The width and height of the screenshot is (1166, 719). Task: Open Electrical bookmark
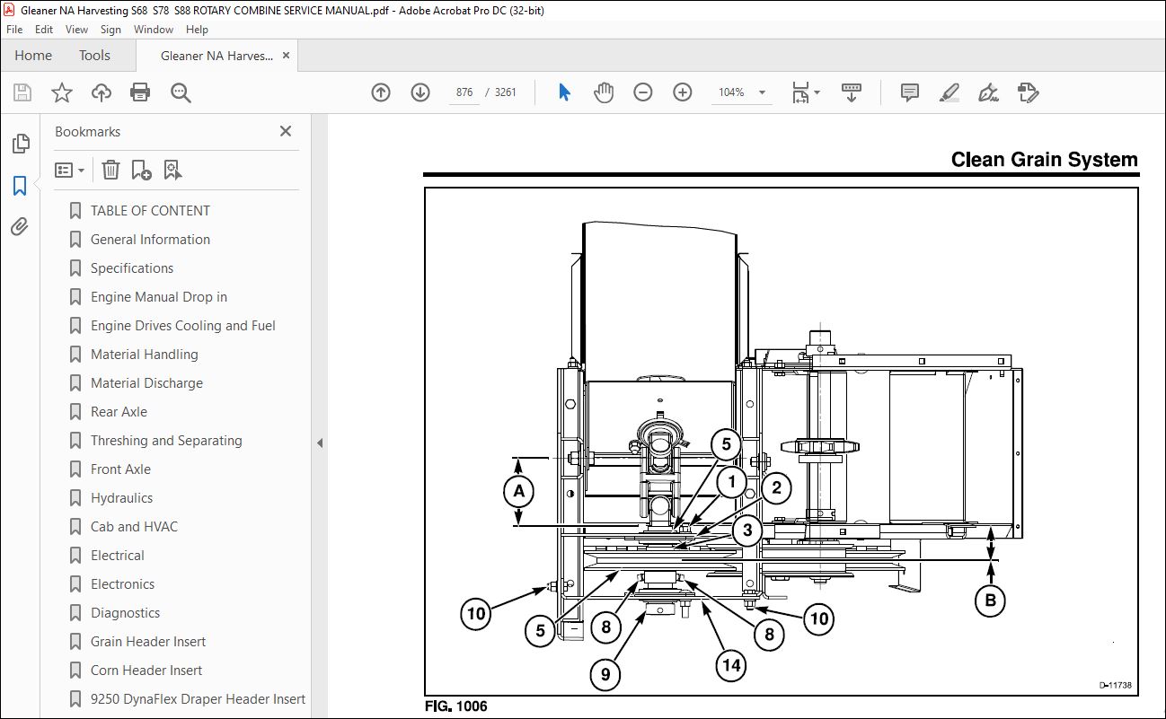click(x=117, y=556)
